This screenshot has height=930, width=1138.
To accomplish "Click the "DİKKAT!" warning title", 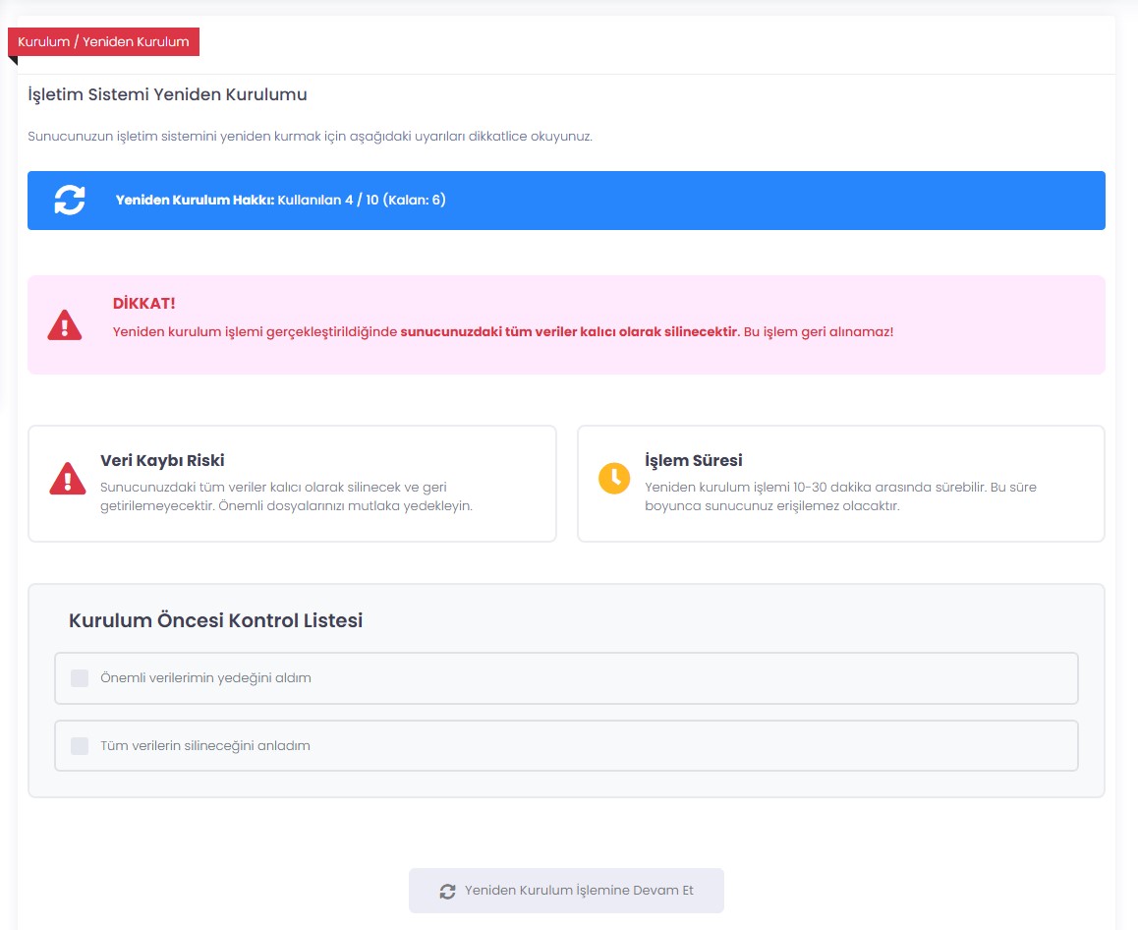I will click(x=143, y=303).
